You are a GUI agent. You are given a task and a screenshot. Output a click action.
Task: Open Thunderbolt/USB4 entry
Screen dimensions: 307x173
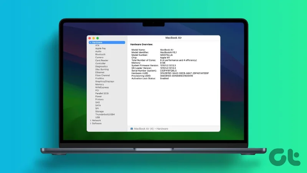tap(105, 114)
